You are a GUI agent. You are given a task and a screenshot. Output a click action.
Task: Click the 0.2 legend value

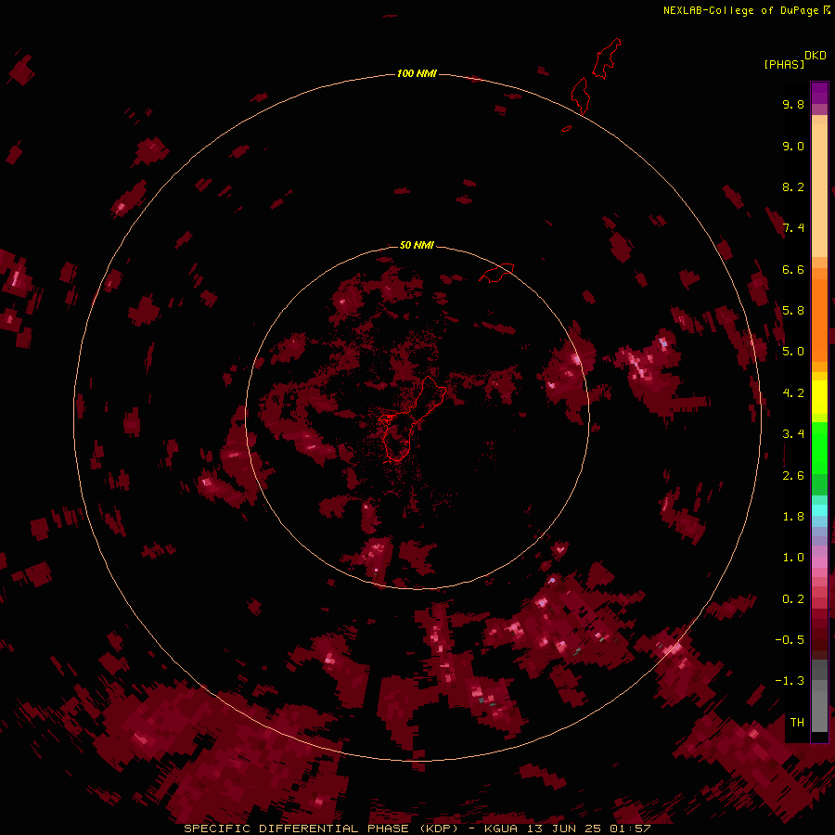tap(793, 599)
